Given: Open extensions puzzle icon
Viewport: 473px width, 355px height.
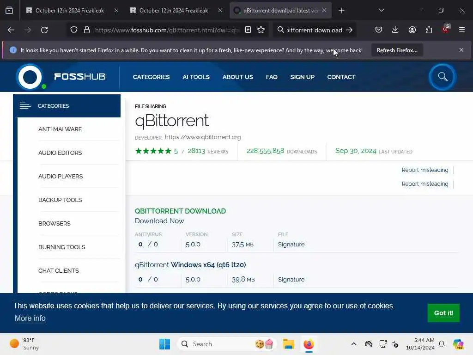Looking at the screenshot, I should [x=429, y=30].
